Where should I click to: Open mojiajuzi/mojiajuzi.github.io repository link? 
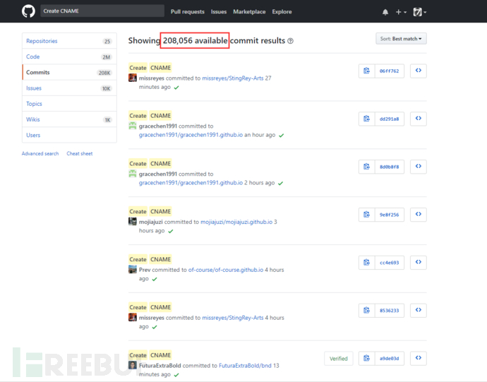236,222
